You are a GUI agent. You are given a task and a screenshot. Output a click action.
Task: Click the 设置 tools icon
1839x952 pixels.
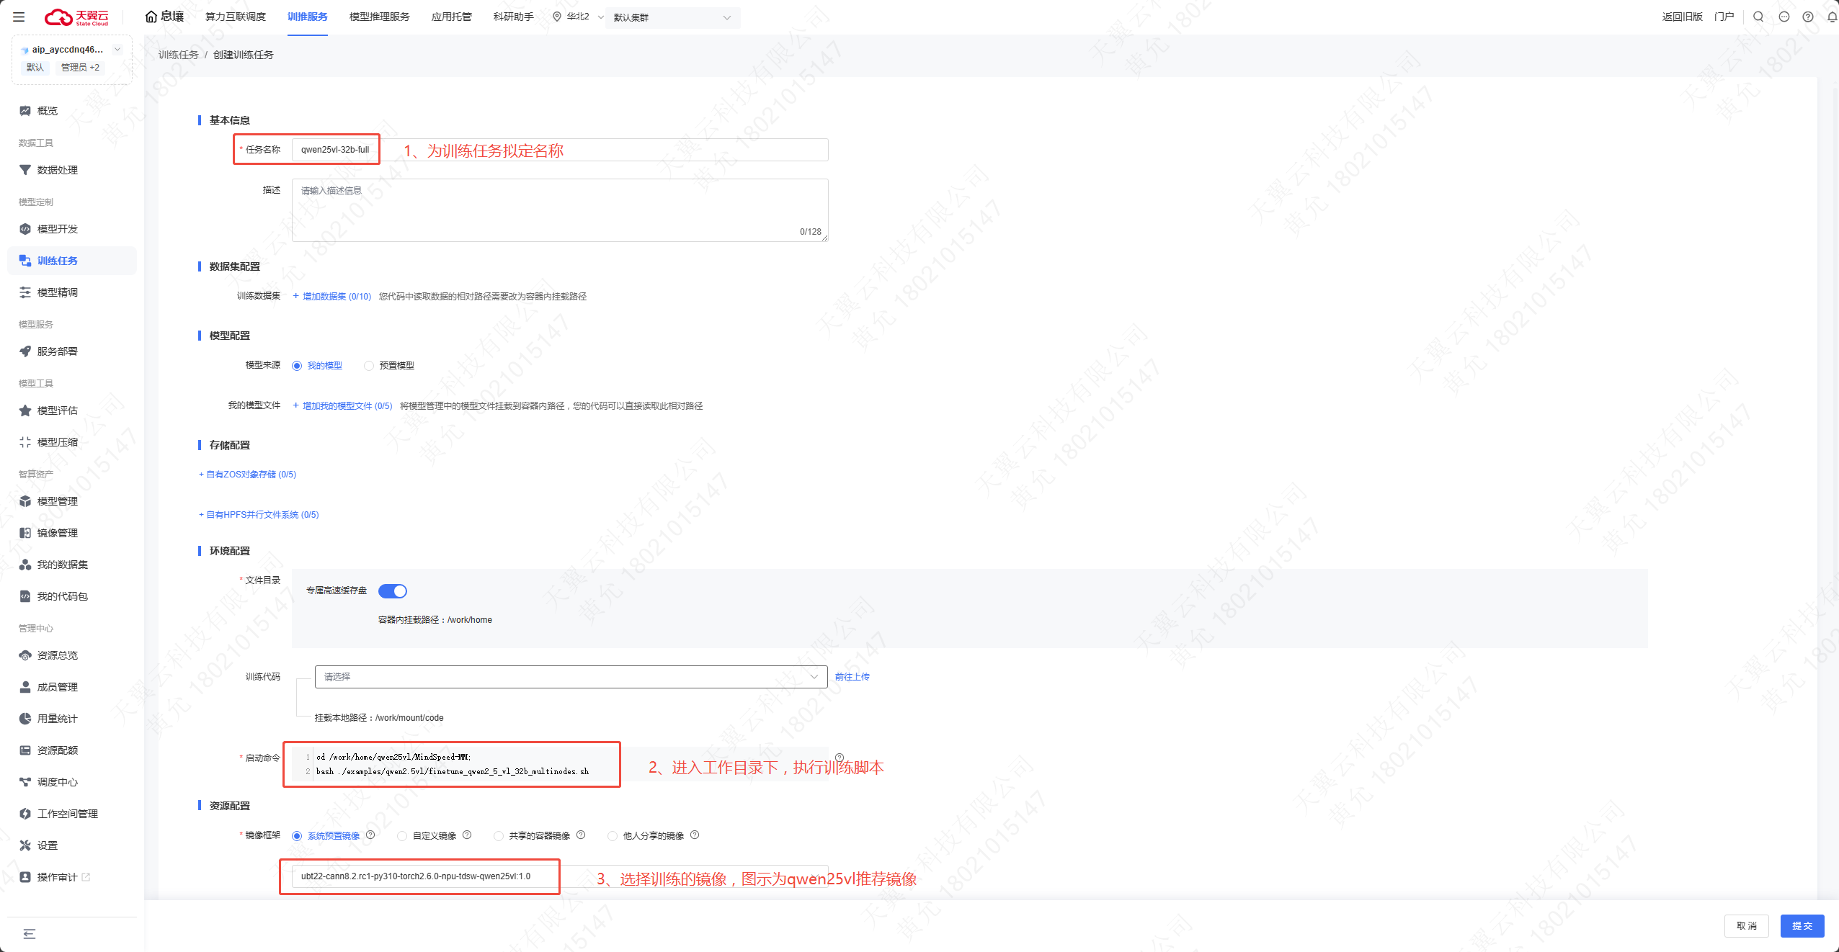tap(25, 845)
